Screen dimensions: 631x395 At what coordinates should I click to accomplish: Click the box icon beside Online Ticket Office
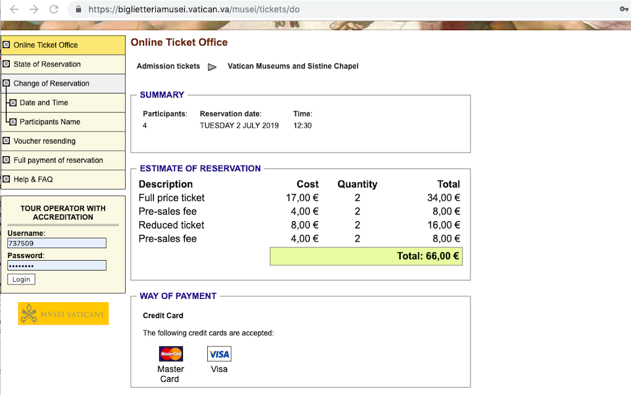[6, 45]
